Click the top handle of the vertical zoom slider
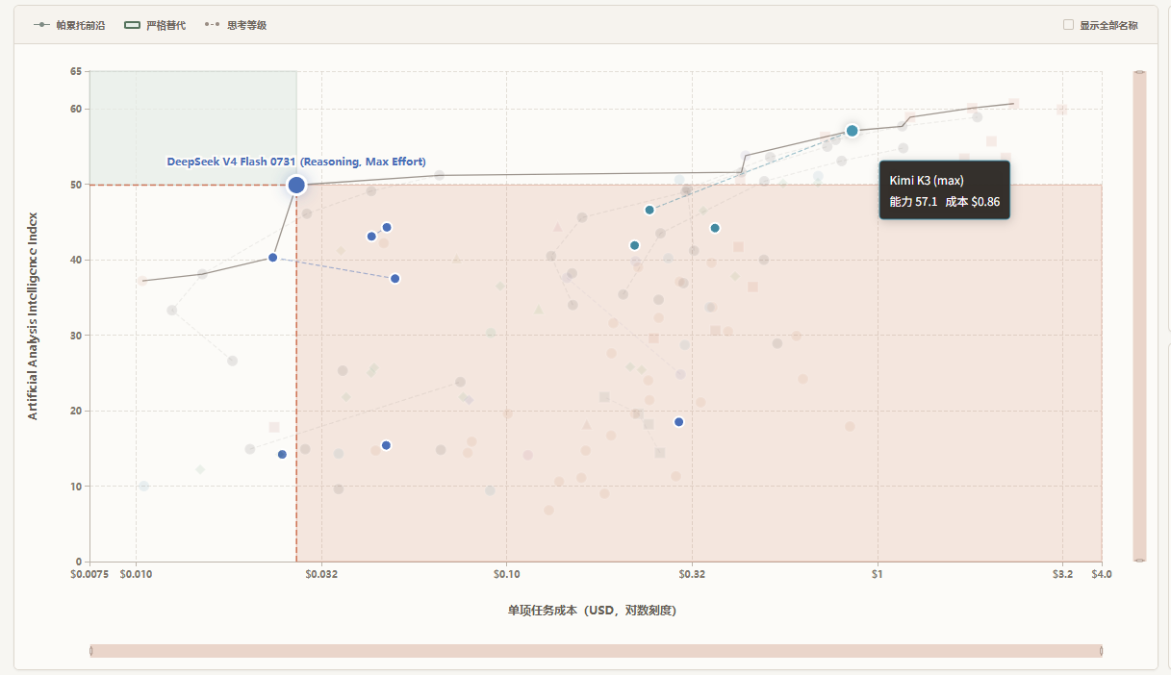Screen dimensions: 1171x675 point(1139,71)
